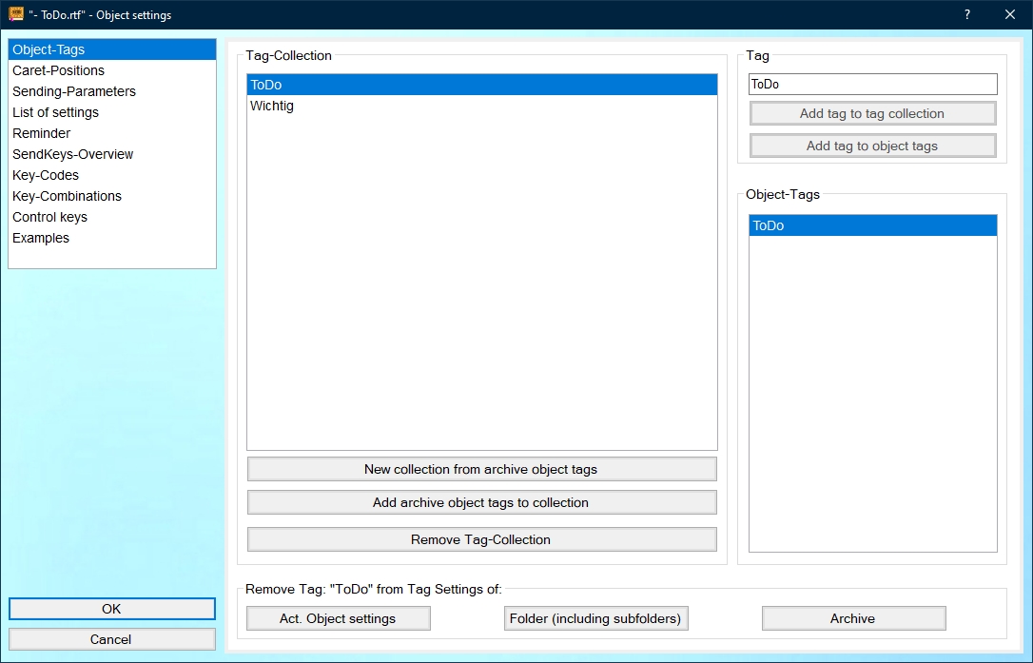
Task: Open Sending-Parameters settings page
Action: [x=74, y=91]
